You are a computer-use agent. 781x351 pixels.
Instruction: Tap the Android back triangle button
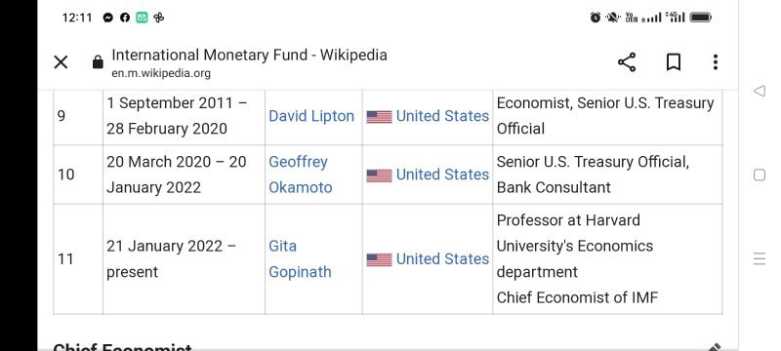coord(760,91)
